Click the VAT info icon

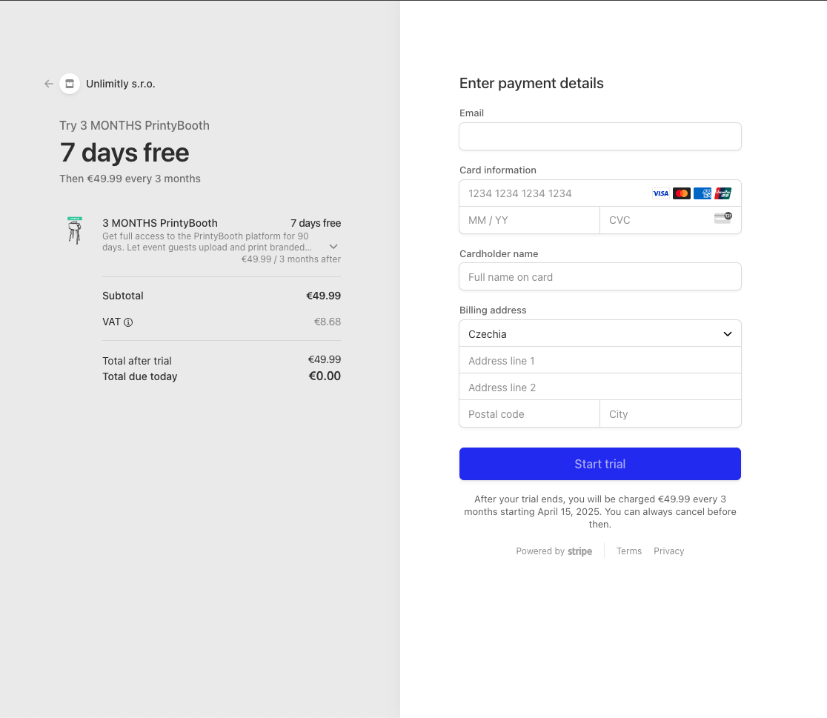(x=128, y=322)
